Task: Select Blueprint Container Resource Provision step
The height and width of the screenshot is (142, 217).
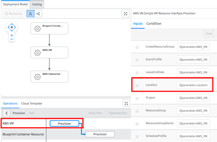Action: tap(100, 134)
